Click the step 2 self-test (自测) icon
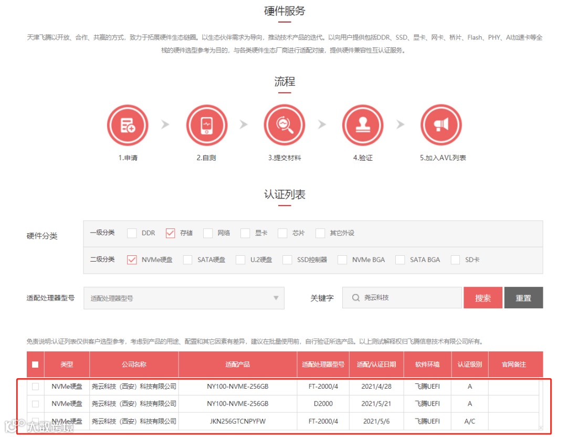Screen dimensions: 567x437 click(206, 125)
